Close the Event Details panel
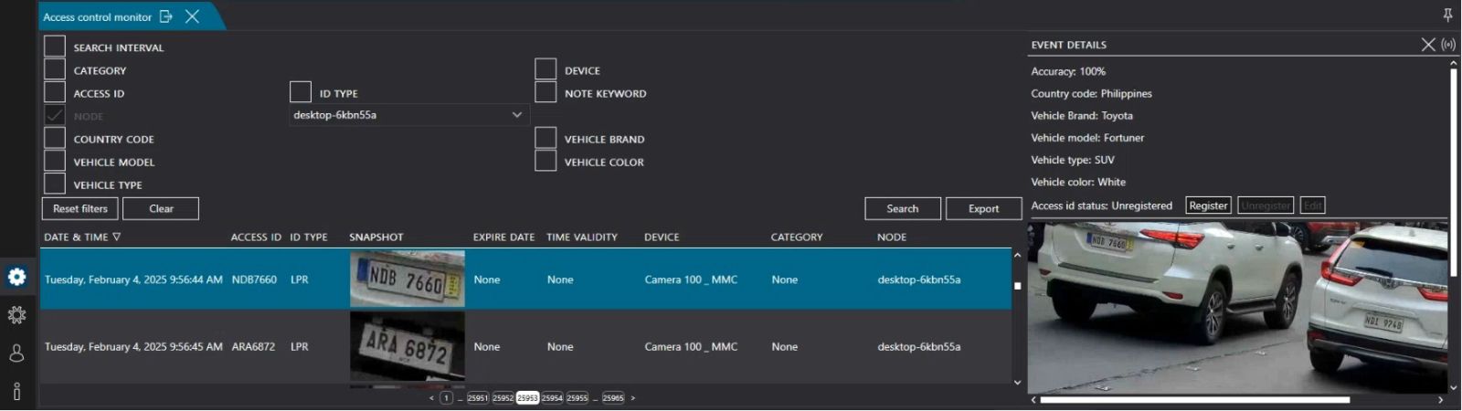Image resolution: width=1462 pixels, height=411 pixels. (x=1428, y=44)
